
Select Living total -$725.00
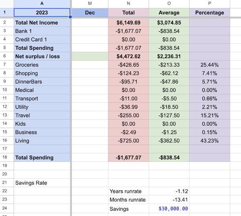(129, 141)
